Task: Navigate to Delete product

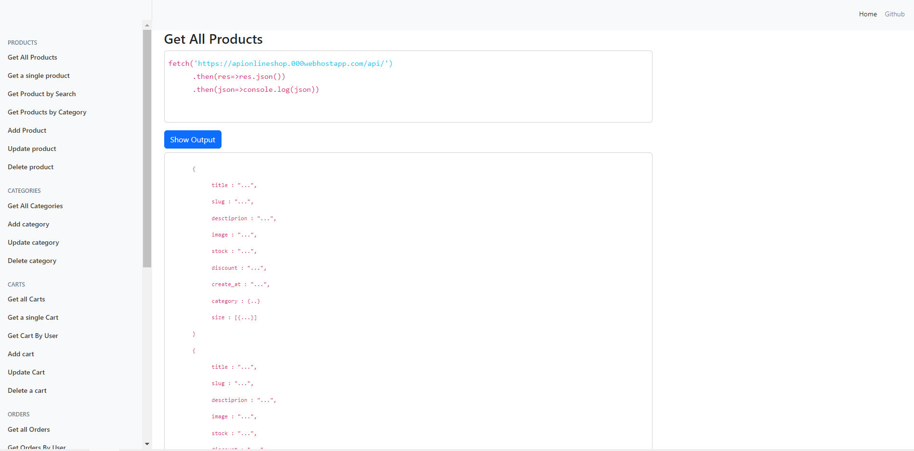Action: click(30, 167)
